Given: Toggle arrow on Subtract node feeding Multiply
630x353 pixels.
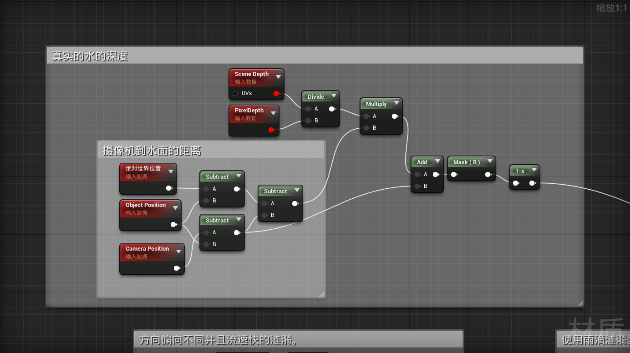Looking at the screenshot, I should pyautogui.click(x=297, y=191).
